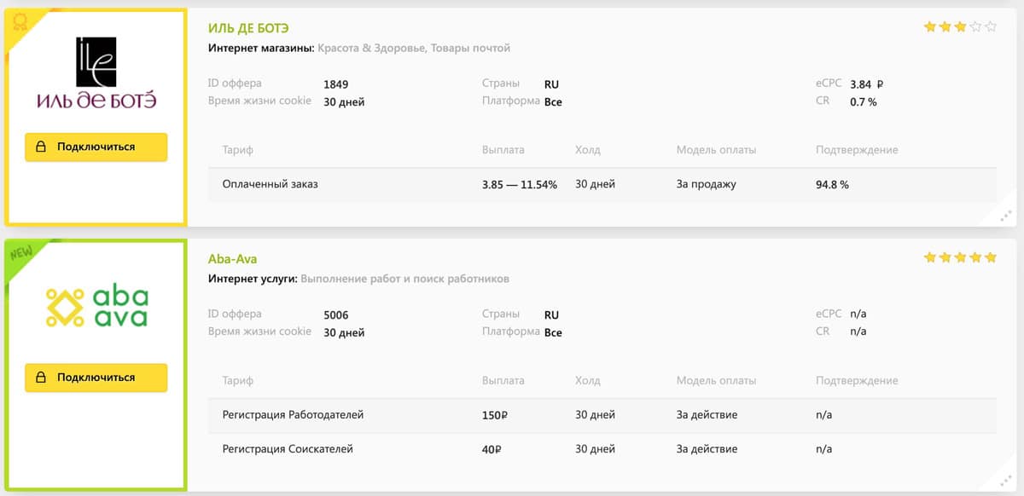Open Выполнение работ и поиск работников category
The width and height of the screenshot is (1024, 496).
tap(404, 279)
